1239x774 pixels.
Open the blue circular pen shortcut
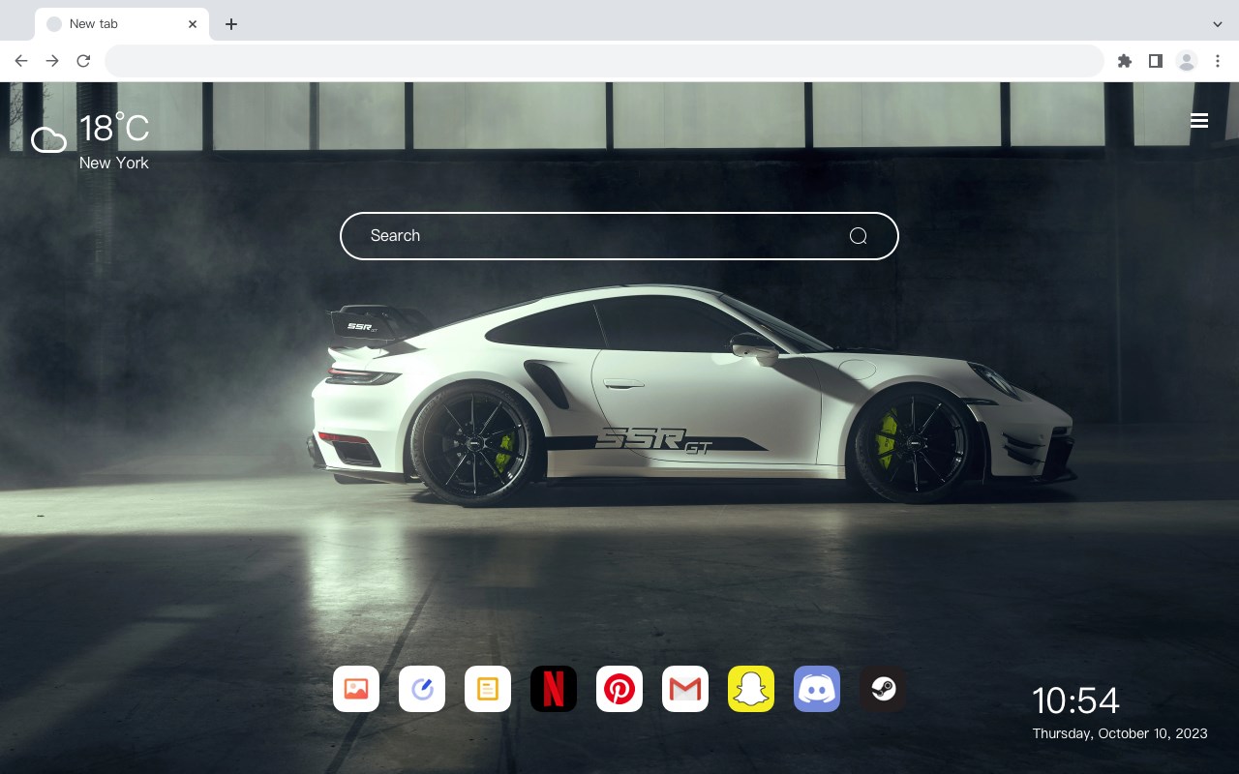pyautogui.click(x=422, y=689)
